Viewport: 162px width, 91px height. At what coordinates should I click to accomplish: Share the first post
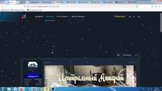pyautogui.click(x=130, y=62)
